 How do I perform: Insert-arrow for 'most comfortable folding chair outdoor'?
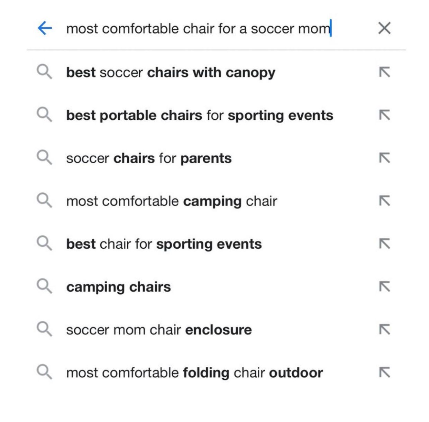pyautogui.click(x=384, y=373)
